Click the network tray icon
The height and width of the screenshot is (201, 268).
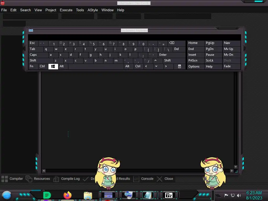pyautogui.click(x=233, y=195)
